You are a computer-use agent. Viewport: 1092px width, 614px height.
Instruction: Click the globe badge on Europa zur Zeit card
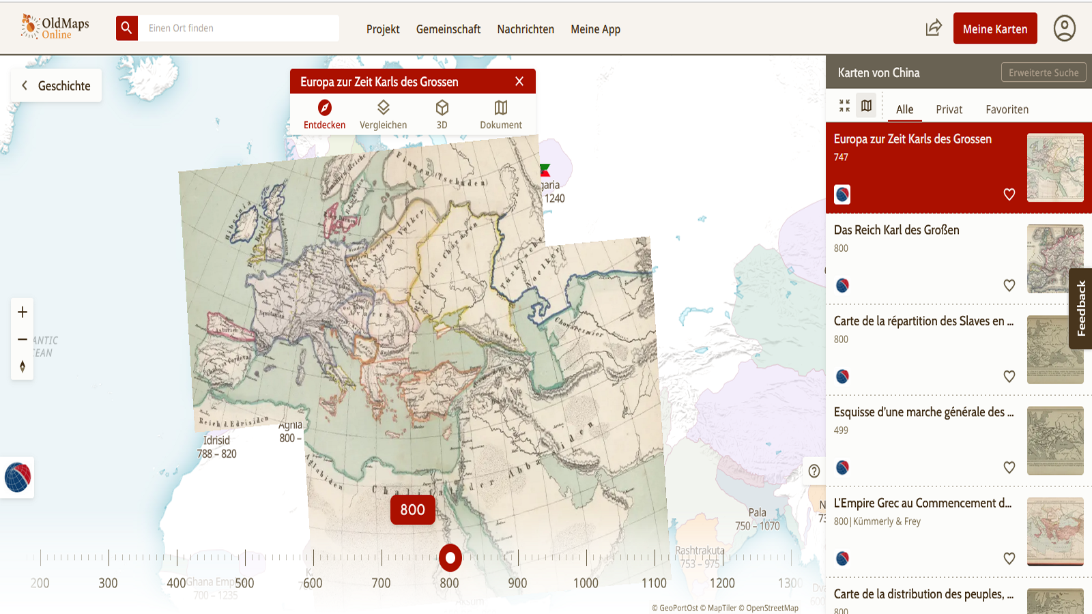(842, 194)
